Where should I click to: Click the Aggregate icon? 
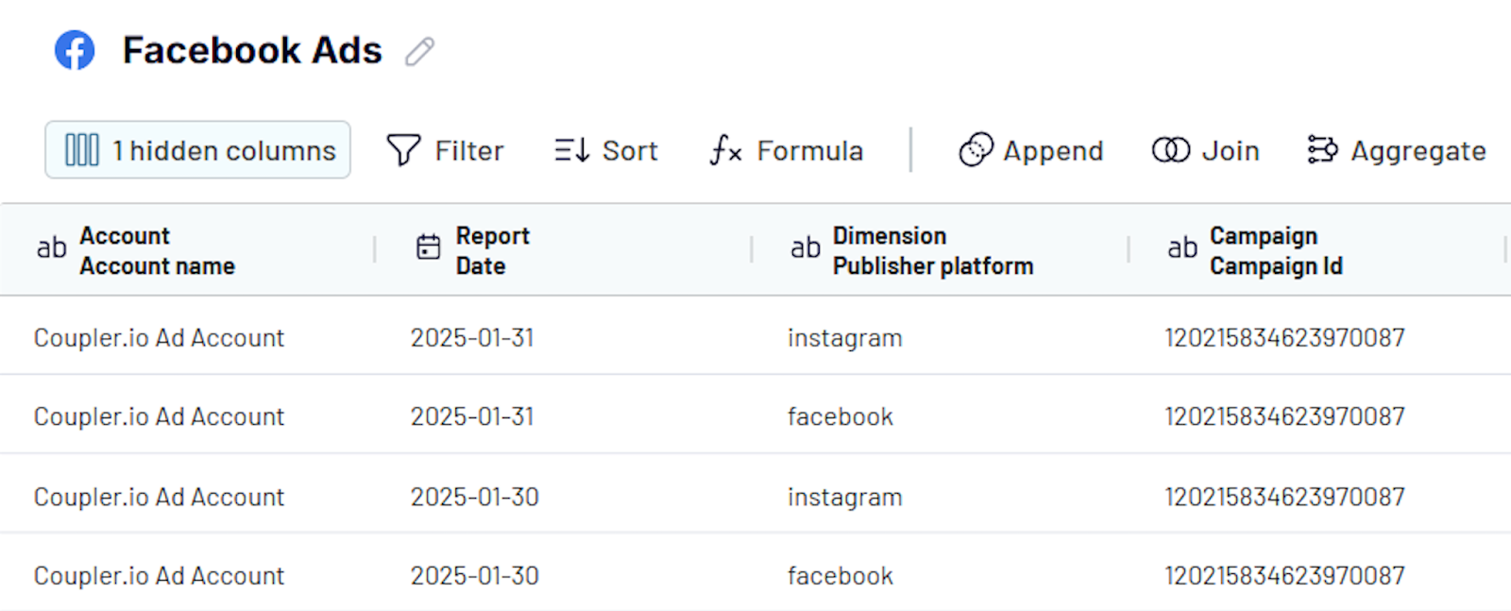tap(1322, 150)
